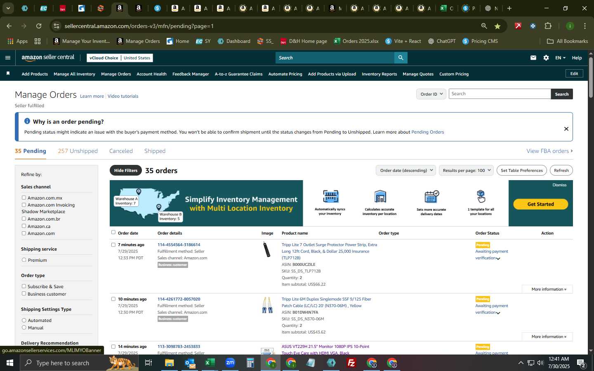Check the Subscribe & Save order type
594x371 pixels.
(x=24, y=286)
